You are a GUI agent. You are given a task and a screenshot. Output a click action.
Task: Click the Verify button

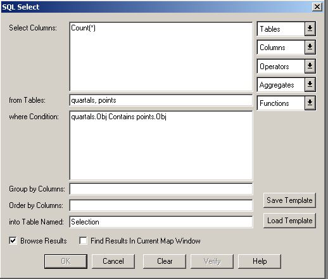click(x=212, y=261)
